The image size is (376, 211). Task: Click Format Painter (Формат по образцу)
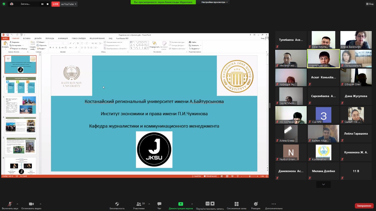pyautogui.click(x=19, y=49)
